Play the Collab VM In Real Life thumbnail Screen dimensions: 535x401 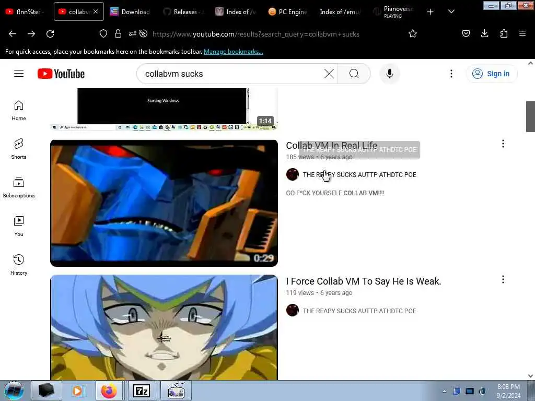click(164, 203)
